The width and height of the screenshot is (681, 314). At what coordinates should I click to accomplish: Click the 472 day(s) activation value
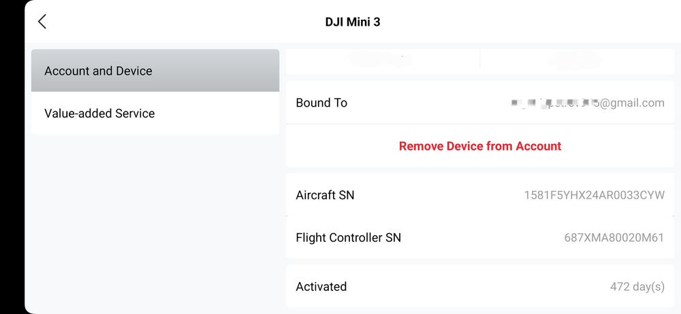[x=637, y=287]
